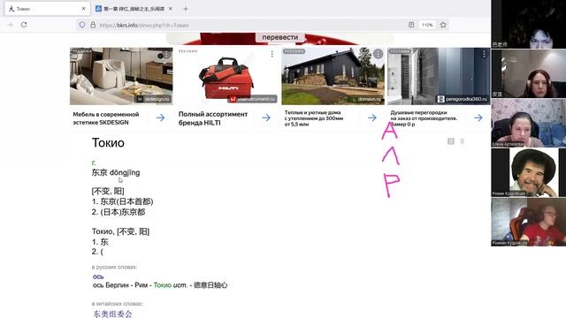Viewport: 566px width, 318px height.
Task: Select the Bob Ross avatar participant tile
Action: pos(529,172)
